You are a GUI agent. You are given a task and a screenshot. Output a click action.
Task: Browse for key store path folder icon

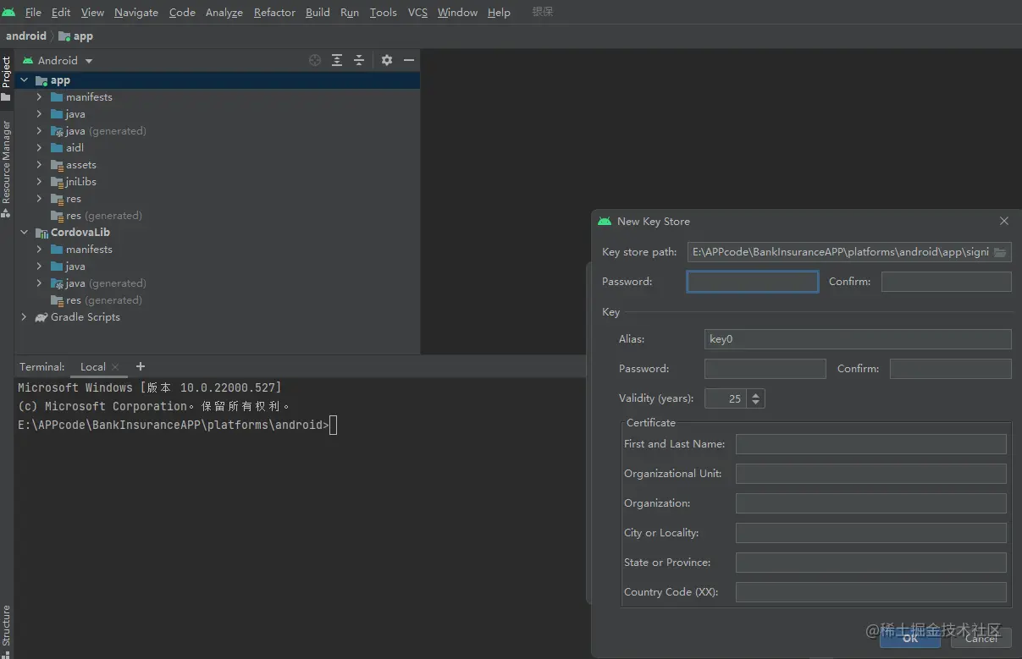pyautogui.click(x=1000, y=252)
